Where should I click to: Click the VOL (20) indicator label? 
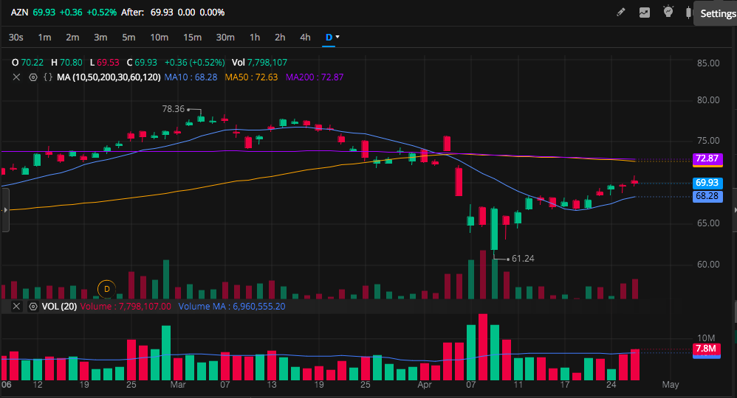(59, 307)
